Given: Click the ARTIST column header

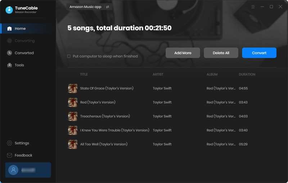Looking at the screenshot, I should point(158,75).
